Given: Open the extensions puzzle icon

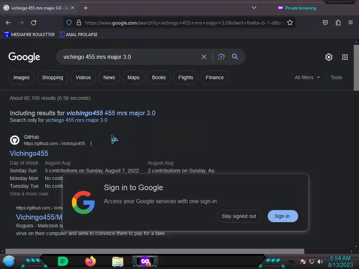Looking at the screenshot, I should click(x=338, y=22).
